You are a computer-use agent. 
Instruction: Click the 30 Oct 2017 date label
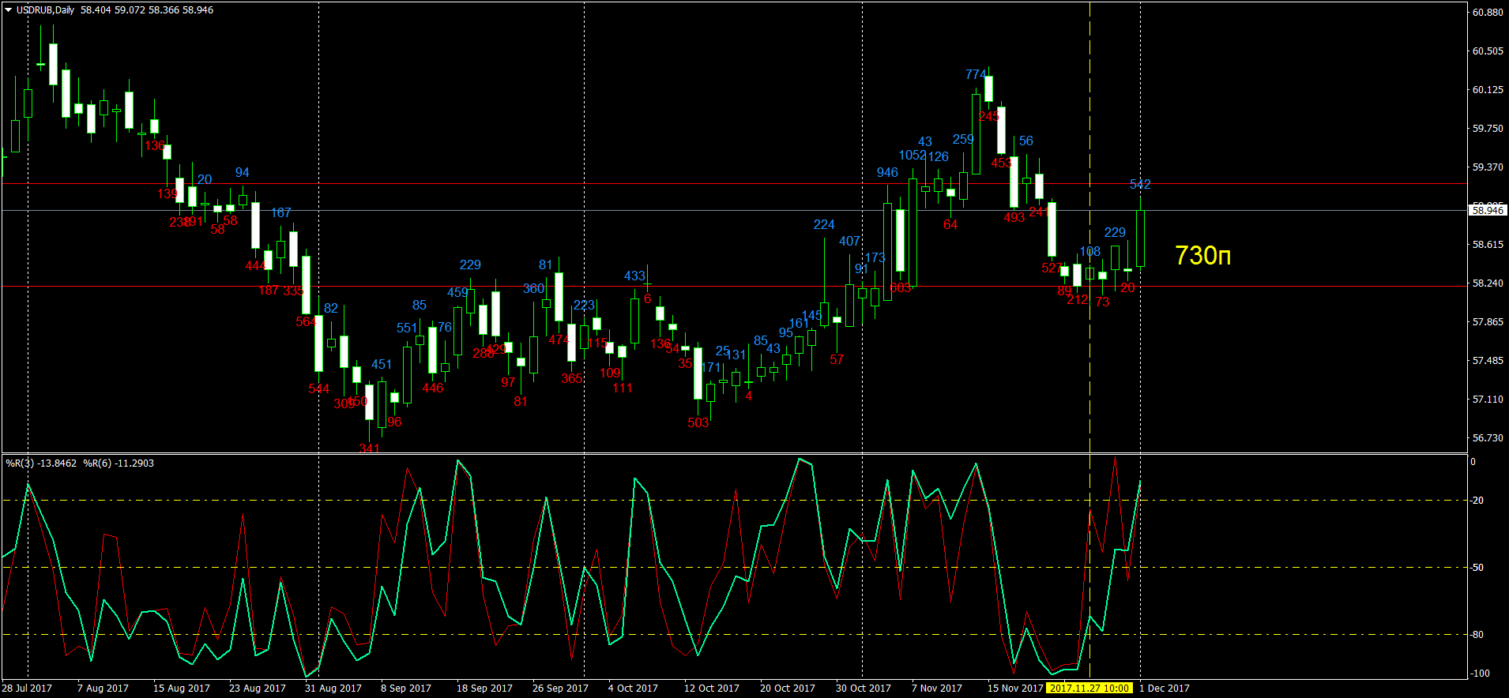pos(864,689)
